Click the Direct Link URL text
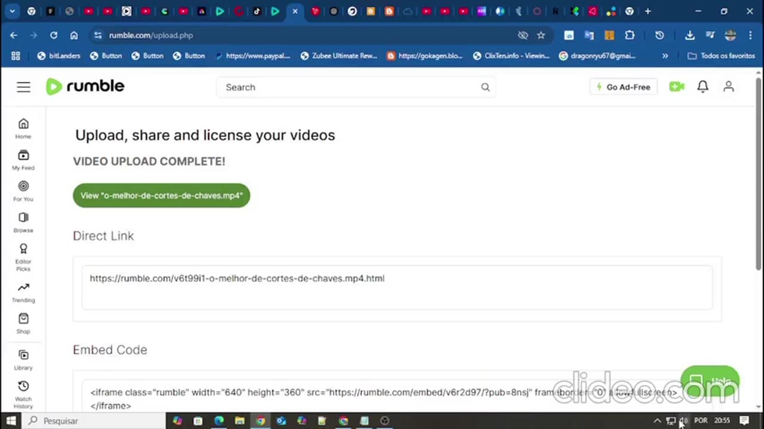The image size is (764, 429). pyautogui.click(x=237, y=278)
